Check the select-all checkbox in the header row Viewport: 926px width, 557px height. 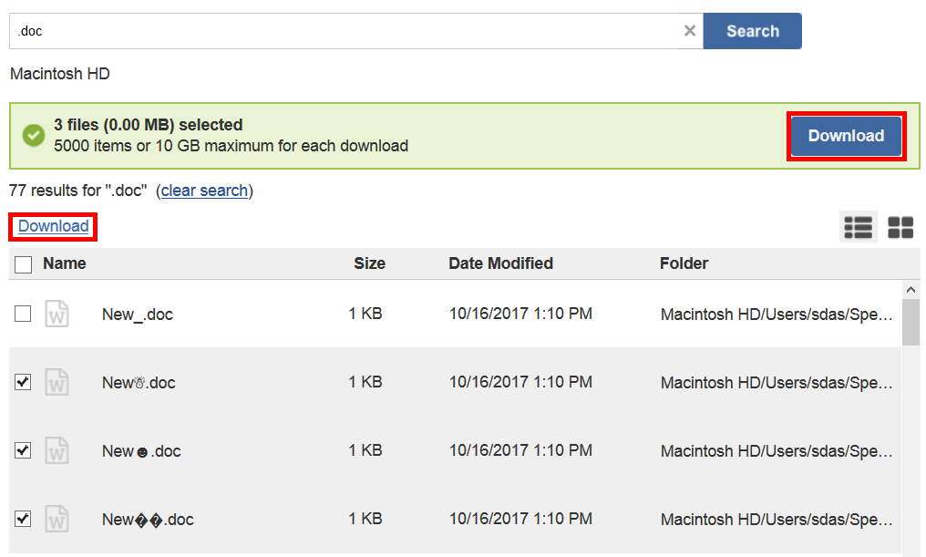point(22,263)
